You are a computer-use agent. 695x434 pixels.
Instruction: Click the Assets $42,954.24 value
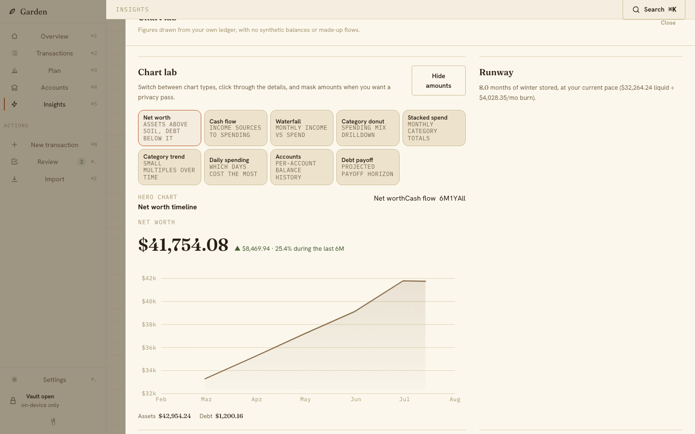point(175,416)
